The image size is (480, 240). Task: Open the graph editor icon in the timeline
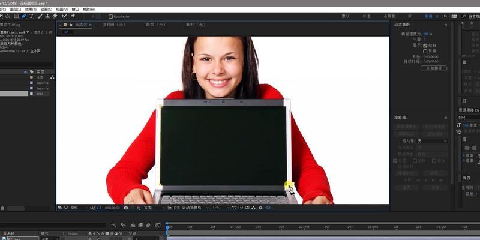pyautogui.click(x=158, y=226)
